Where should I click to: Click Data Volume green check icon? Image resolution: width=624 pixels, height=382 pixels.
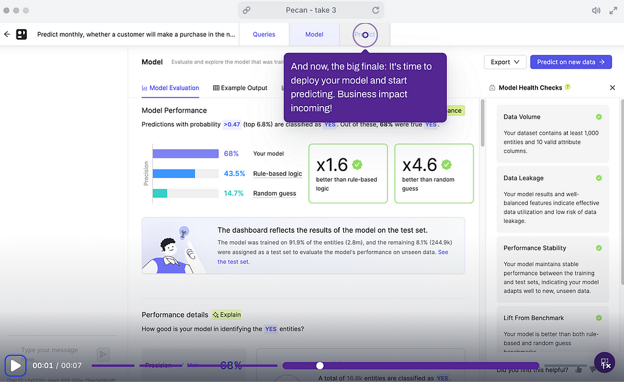[598, 116]
